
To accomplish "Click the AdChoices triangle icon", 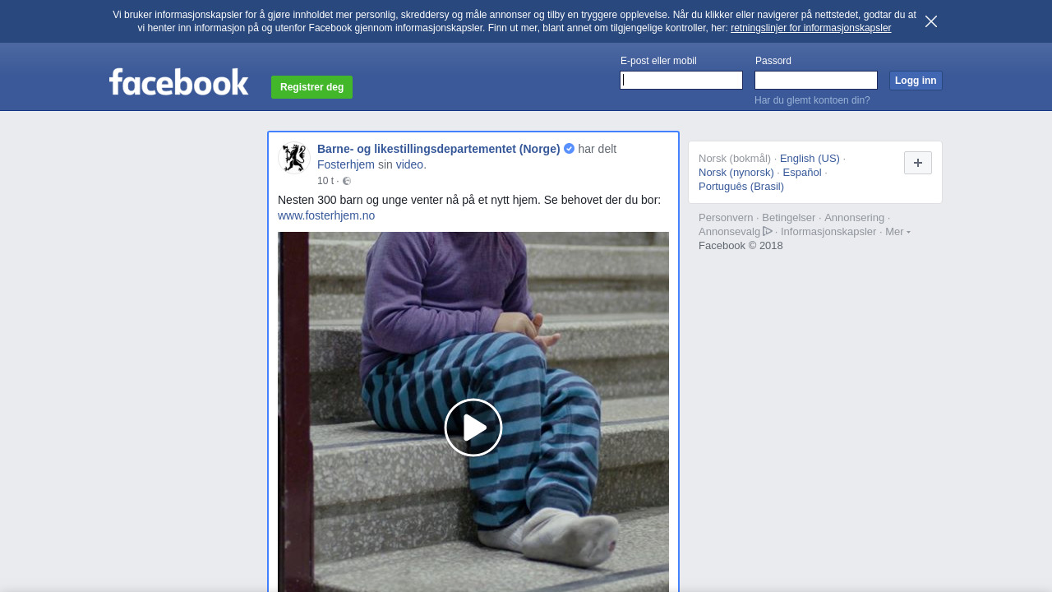I will (768, 231).
